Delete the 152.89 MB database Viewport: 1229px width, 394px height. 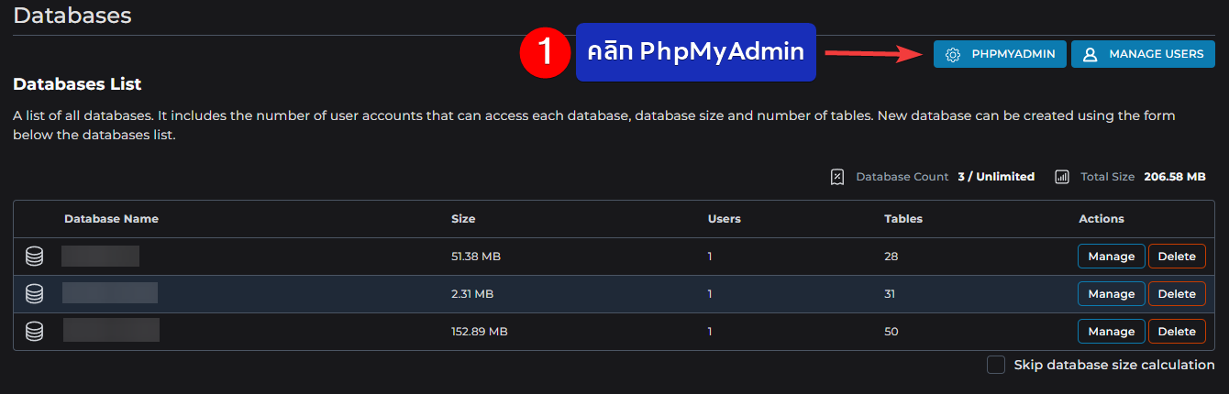click(1177, 332)
